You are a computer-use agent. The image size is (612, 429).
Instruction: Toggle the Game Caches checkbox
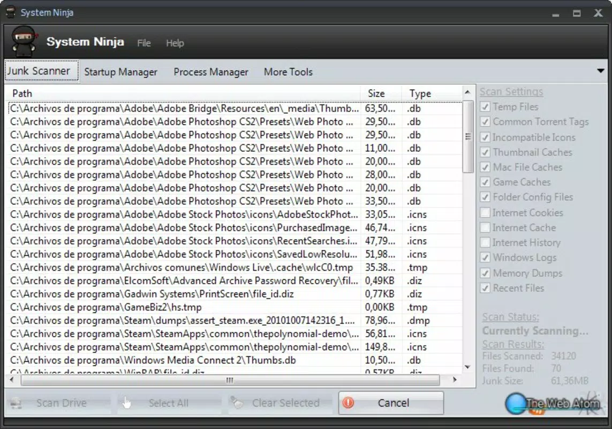click(485, 182)
